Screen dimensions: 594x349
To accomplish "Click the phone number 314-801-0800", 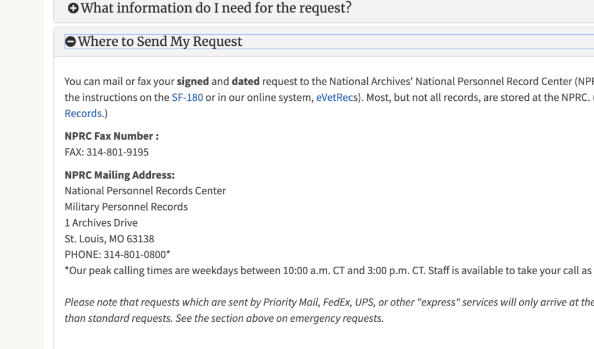I will point(135,255).
